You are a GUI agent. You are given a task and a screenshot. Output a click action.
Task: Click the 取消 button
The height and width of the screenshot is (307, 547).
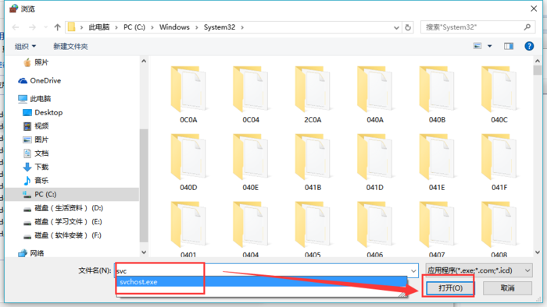coord(507,288)
